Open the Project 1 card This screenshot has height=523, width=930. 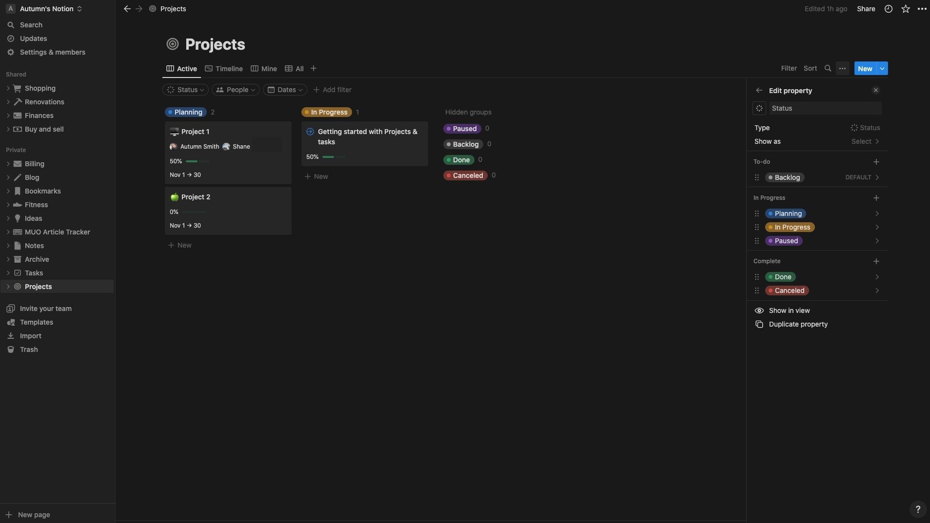[x=228, y=153]
